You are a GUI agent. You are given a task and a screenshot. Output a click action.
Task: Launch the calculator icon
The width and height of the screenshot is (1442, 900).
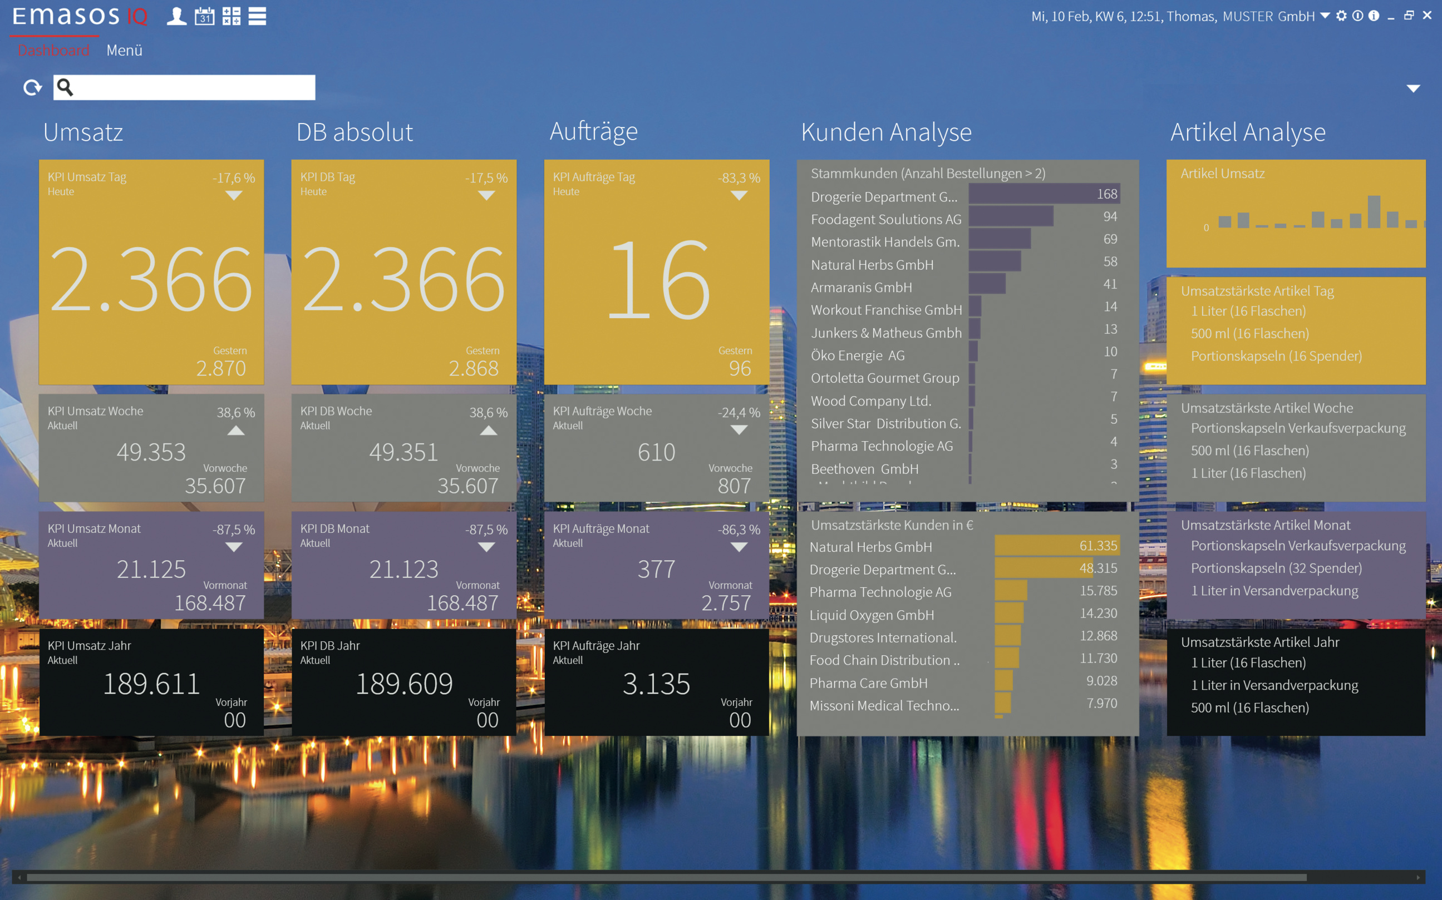[231, 16]
